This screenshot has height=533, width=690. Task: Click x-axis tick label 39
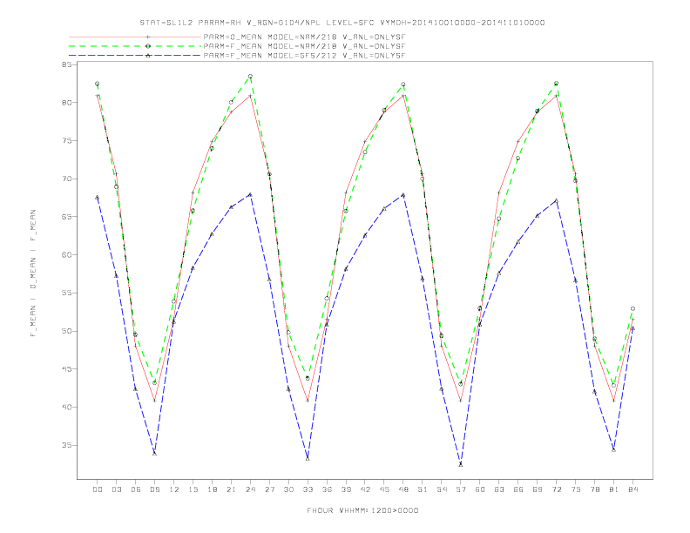(x=347, y=489)
